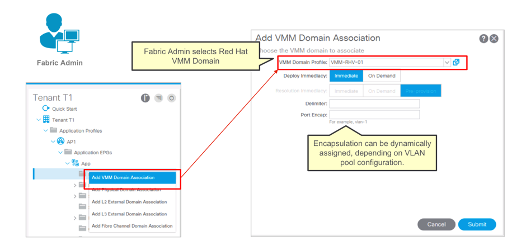Viewport: 526px width, 245px height.
Task: Click the help question mark icon
Action: [483, 39]
